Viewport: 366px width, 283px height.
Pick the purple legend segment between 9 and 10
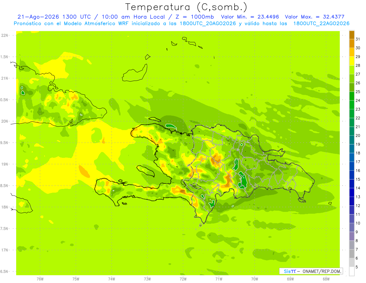tap(352, 227)
